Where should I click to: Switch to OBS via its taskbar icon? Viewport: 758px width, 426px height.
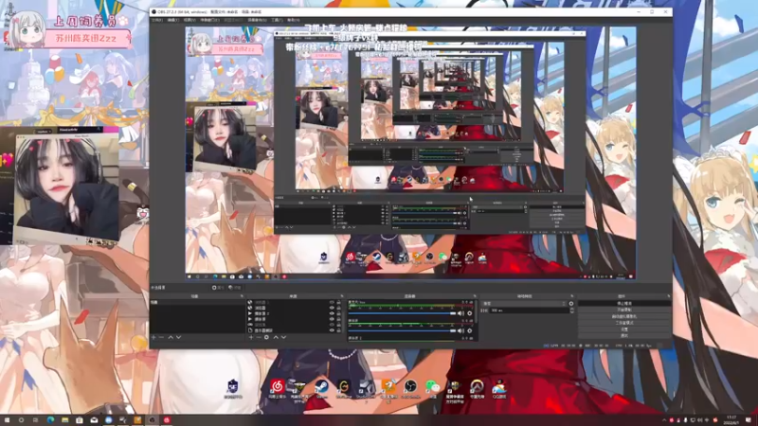(x=153, y=420)
